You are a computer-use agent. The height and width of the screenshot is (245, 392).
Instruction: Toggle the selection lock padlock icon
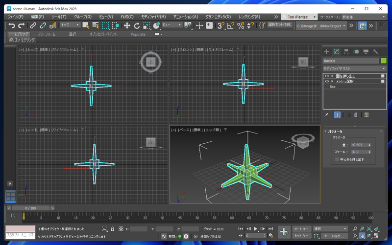(113, 229)
